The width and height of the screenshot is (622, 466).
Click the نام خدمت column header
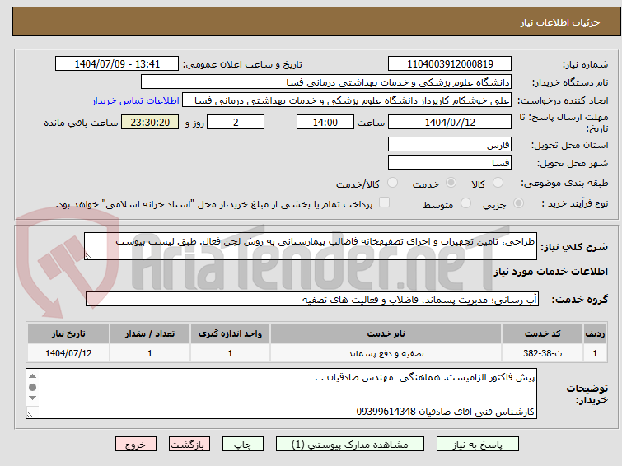[x=386, y=333]
